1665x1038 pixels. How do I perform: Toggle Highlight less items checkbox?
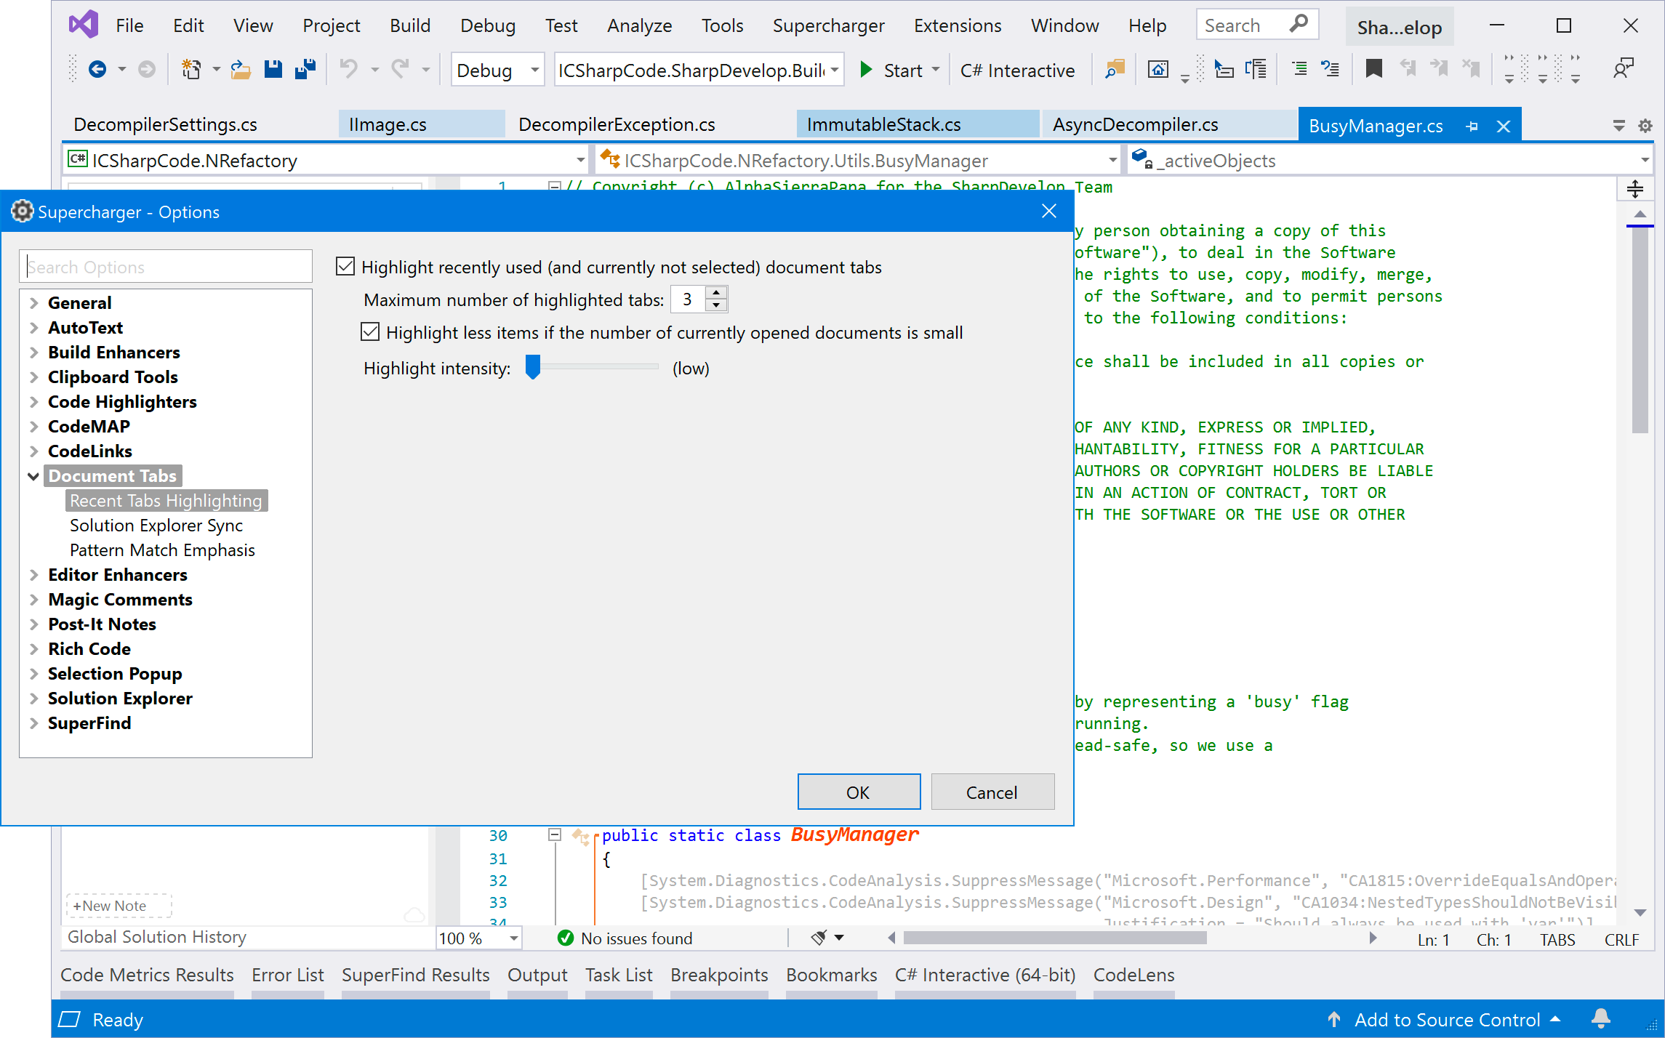[370, 332]
